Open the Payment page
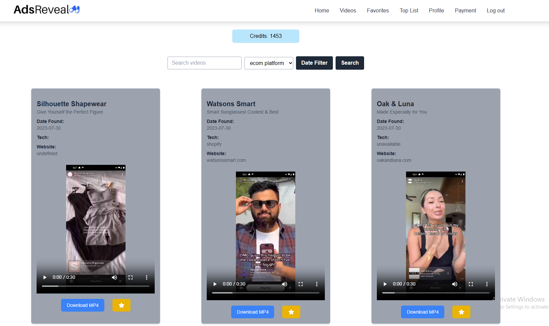The width and height of the screenshot is (549, 326). (x=465, y=10)
